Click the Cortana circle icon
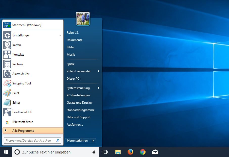 pos(17,152)
